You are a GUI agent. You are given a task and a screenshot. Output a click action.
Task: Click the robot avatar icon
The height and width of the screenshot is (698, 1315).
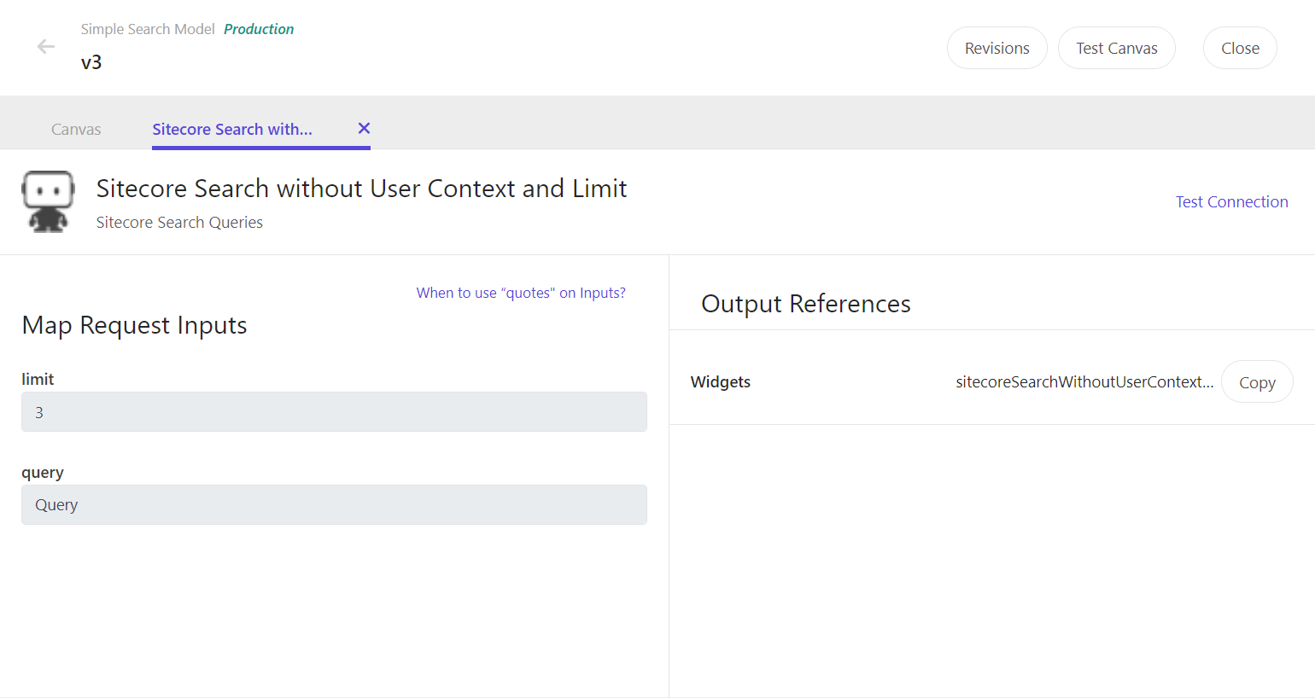[x=48, y=201]
